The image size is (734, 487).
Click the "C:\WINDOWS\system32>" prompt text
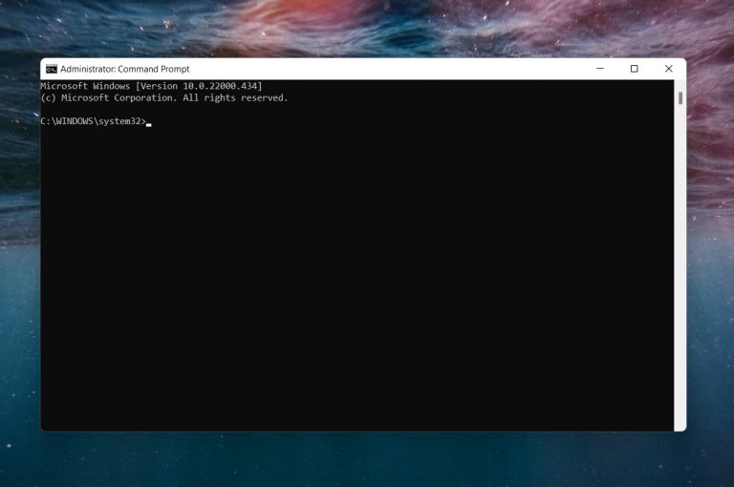[x=93, y=121]
